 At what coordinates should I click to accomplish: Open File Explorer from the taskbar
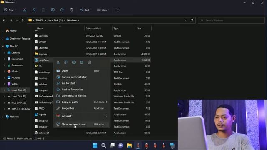[129, 145]
